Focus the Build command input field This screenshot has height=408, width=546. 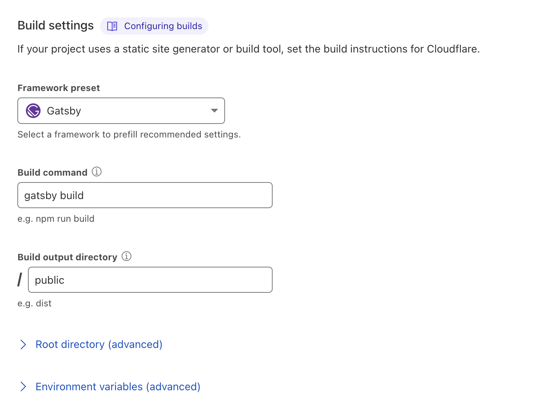coord(145,195)
